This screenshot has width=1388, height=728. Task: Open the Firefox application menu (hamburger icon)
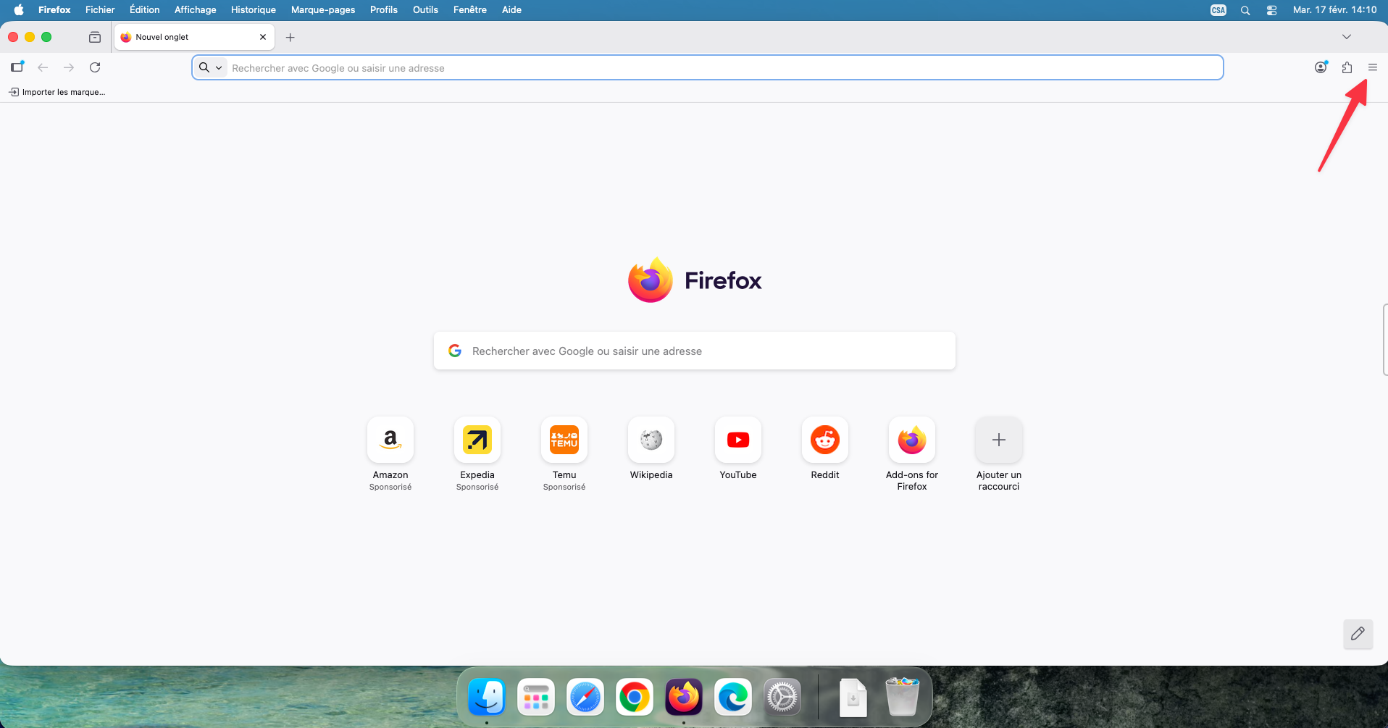click(1372, 67)
